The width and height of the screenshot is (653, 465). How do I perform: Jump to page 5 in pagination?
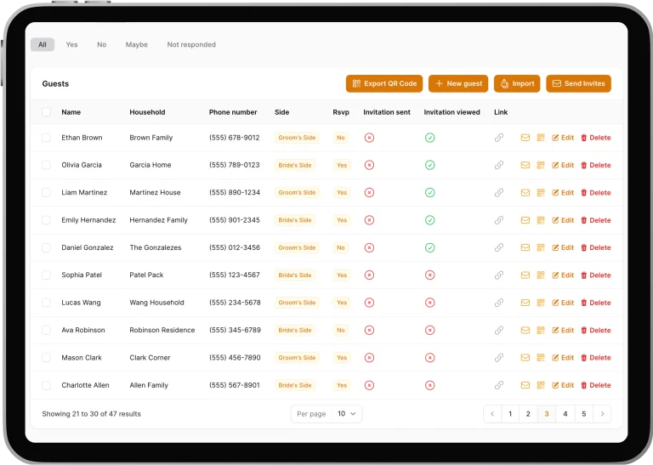pyautogui.click(x=583, y=414)
